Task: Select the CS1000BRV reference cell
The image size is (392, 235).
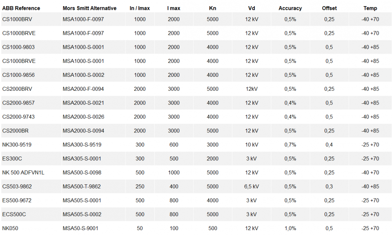Action: [17, 19]
